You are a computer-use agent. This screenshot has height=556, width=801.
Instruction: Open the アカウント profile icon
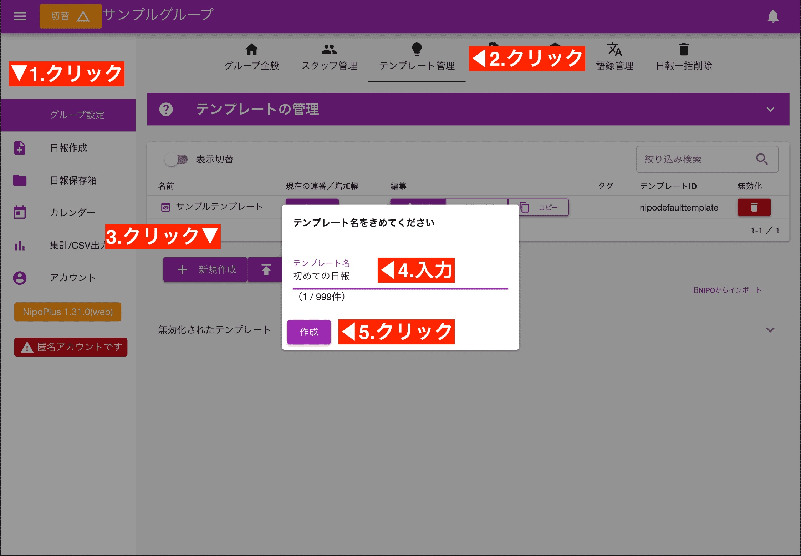coord(20,278)
